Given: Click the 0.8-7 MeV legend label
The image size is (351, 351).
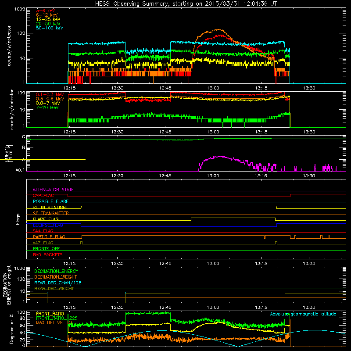Looking at the screenshot, I should (x=48, y=103).
